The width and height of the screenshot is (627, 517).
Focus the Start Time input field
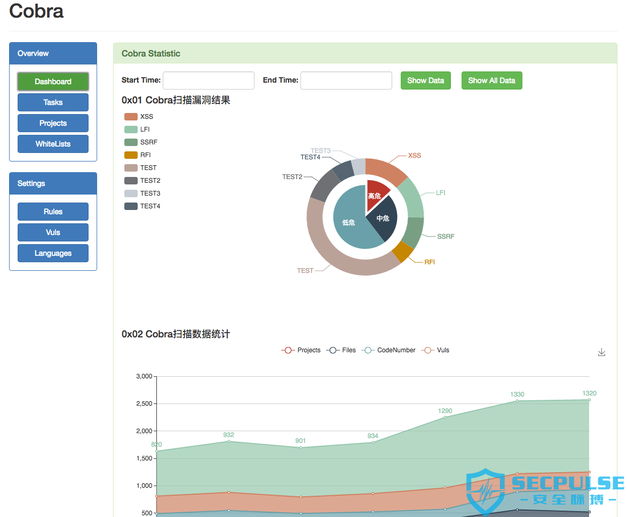[x=208, y=80]
